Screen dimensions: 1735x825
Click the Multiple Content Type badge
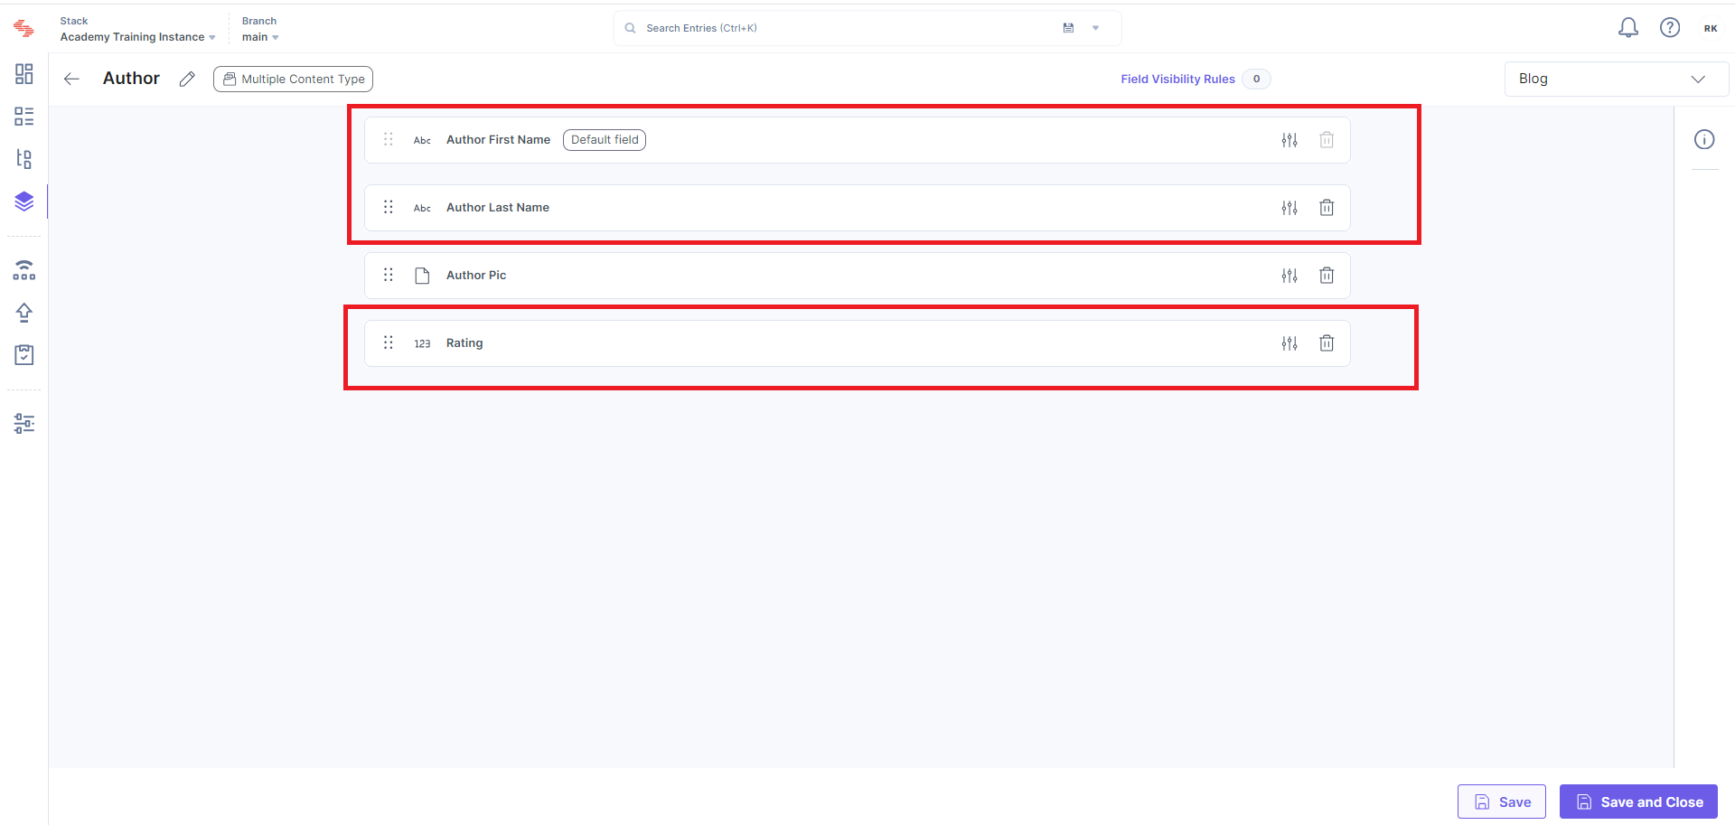tap(293, 79)
